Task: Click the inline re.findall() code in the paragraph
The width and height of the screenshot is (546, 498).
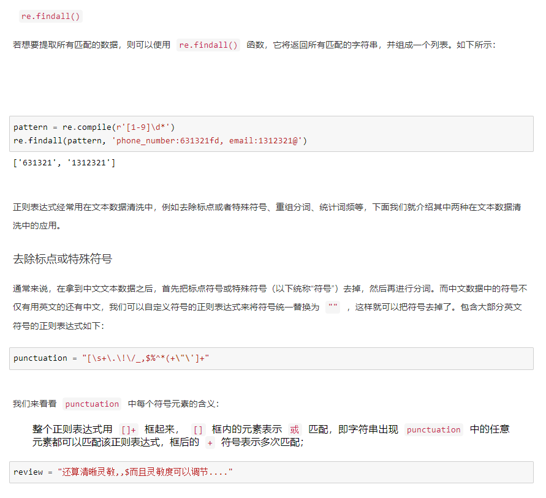Action: point(208,45)
